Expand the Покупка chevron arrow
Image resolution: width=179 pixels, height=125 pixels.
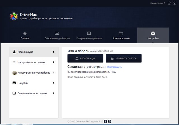coord(53,83)
